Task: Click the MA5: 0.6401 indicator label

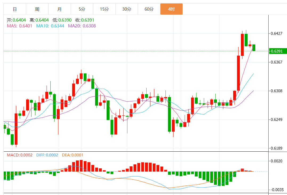Action: [19, 26]
